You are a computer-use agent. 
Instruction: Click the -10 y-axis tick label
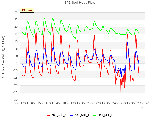15,70
